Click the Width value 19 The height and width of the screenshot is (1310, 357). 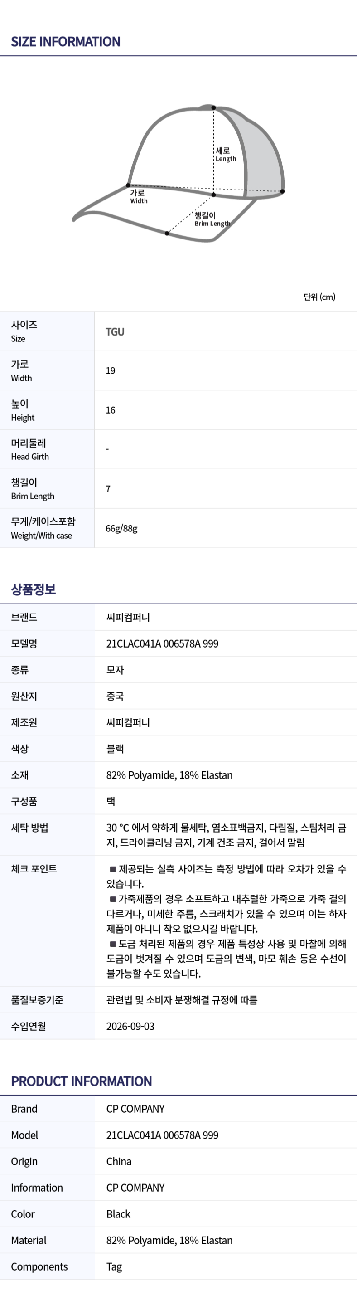click(110, 371)
